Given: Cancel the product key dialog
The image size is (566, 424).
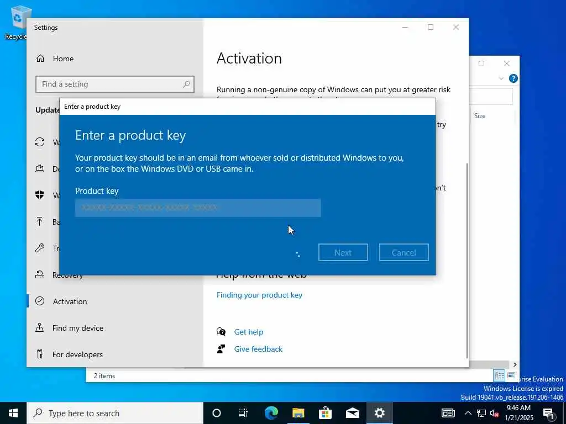Looking at the screenshot, I should [x=403, y=252].
